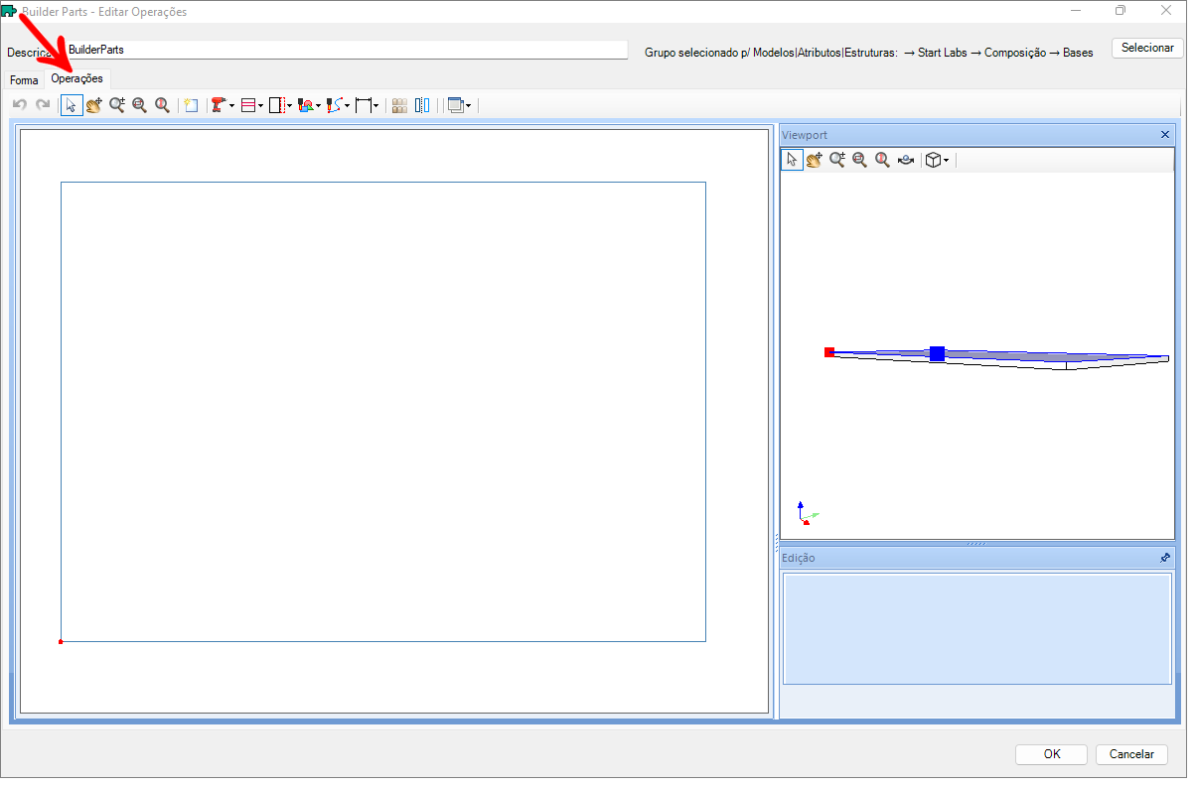Choose zoom plus/minus magnifier in Viewport toolbar
1195x786 pixels.
837,160
